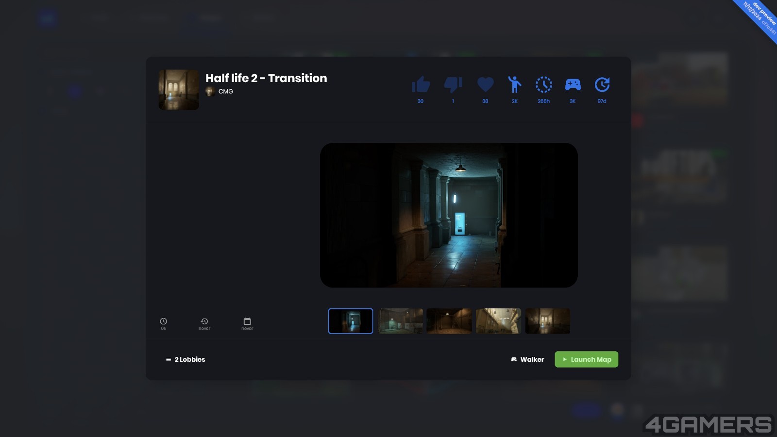Click the large map preview image
This screenshot has height=437, width=777.
pos(449,215)
